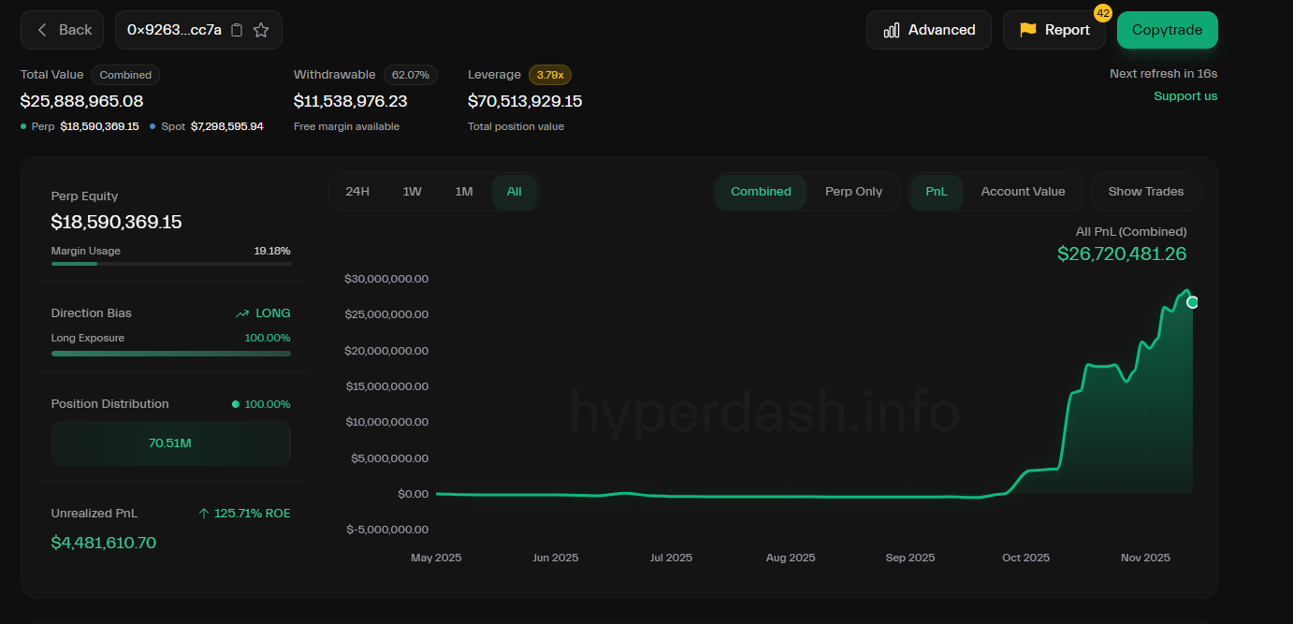This screenshot has height=624, width=1293.
Task: Toggle chart to Account Value
Action: [x=1022, y=192]
